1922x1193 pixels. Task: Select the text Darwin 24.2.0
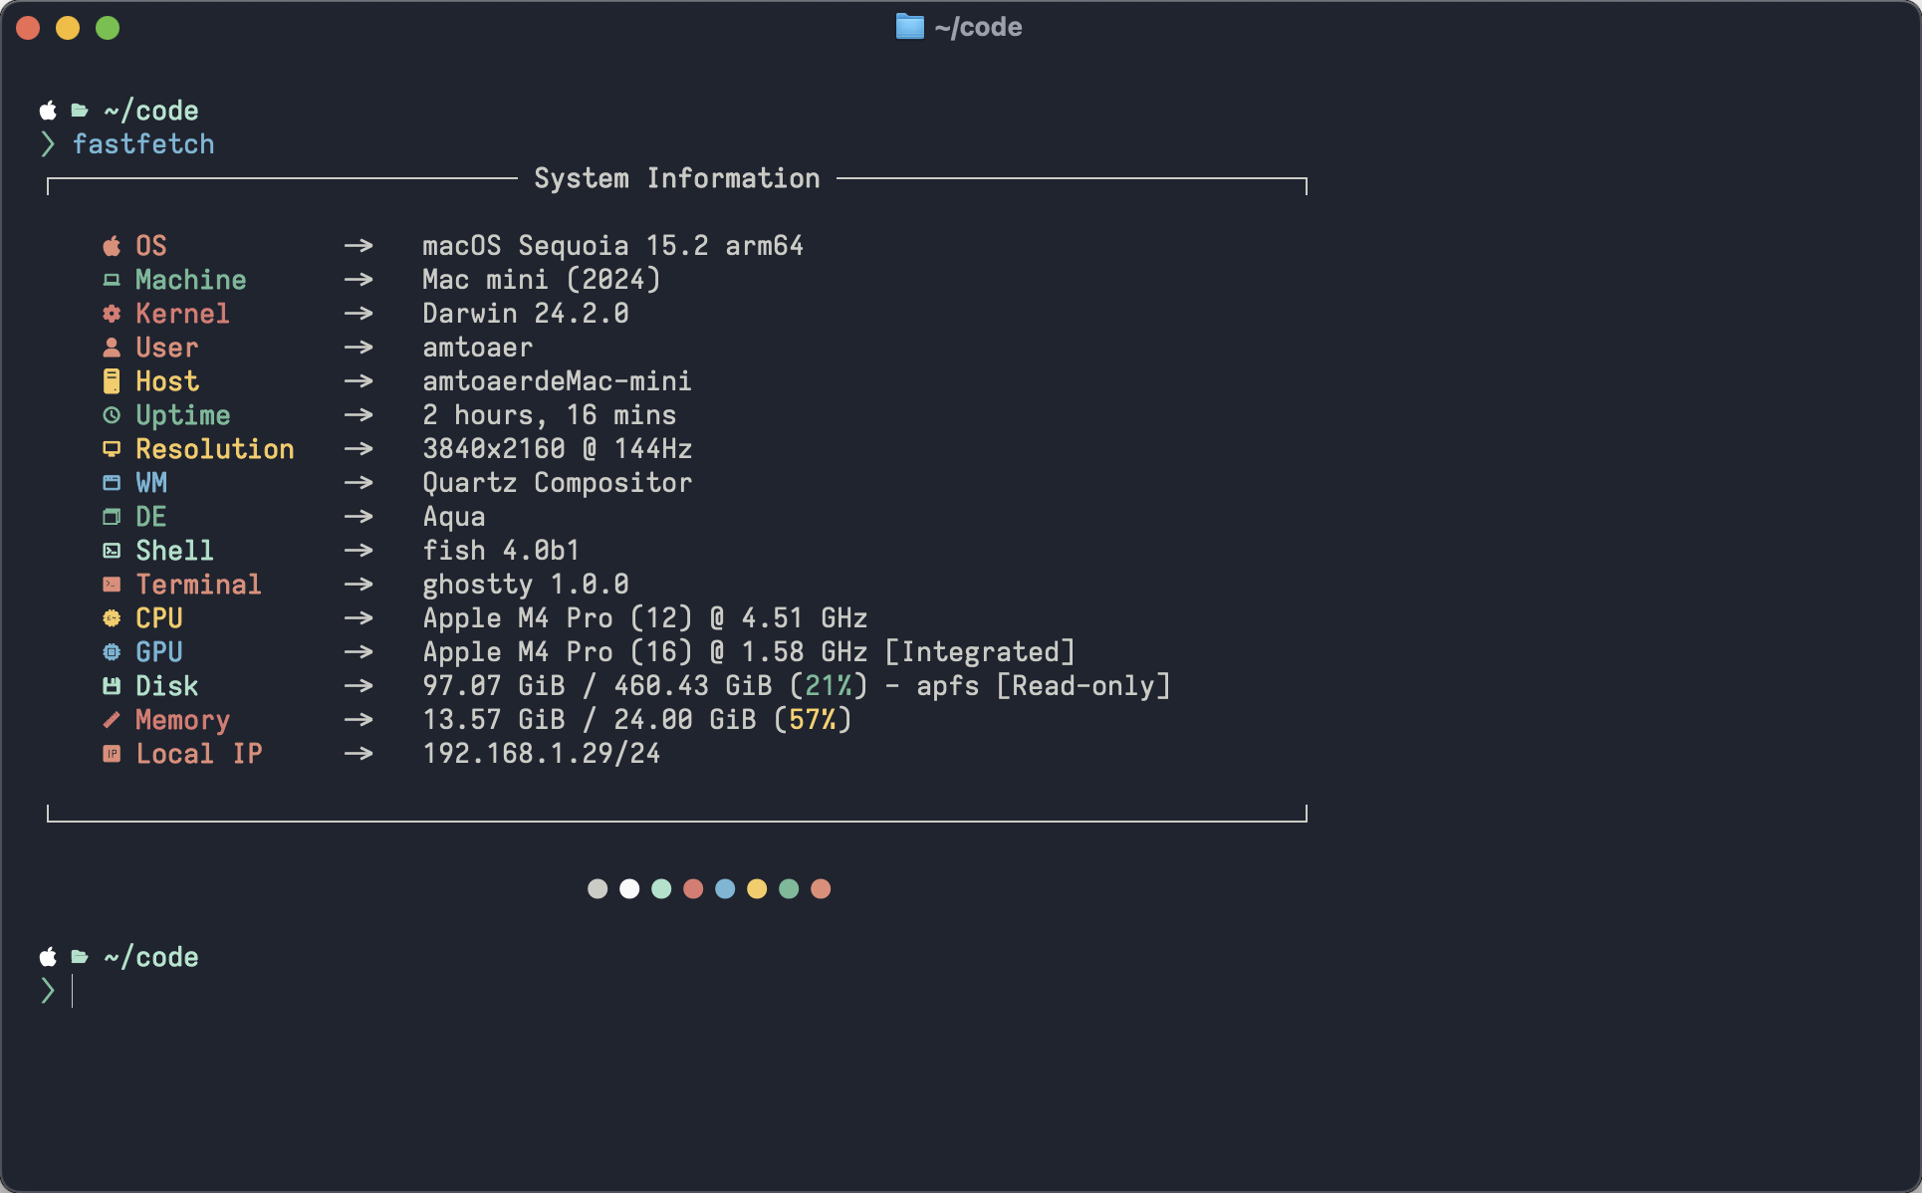tap(526, 314)
